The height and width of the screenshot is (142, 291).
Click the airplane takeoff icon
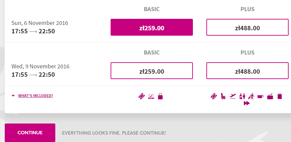point(232,96)
